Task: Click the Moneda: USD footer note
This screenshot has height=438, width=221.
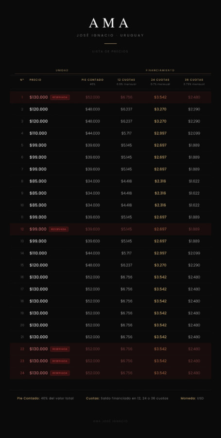Action: click(192, 398)
